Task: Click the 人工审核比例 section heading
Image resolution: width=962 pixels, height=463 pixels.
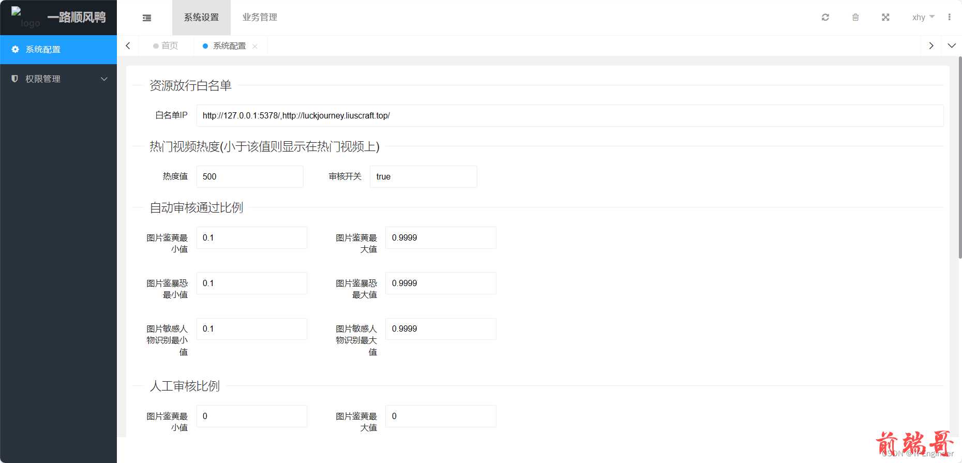Action: point(185,386)
